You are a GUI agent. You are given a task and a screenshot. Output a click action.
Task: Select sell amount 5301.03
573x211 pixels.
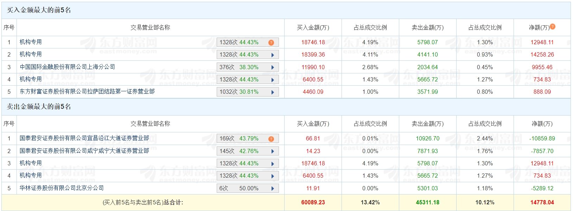tap(428, 188)
